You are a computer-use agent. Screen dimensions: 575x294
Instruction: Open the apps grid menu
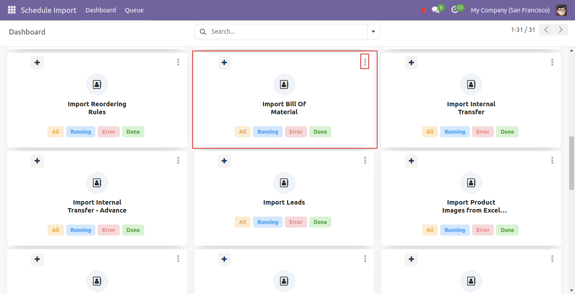point(12,10)
